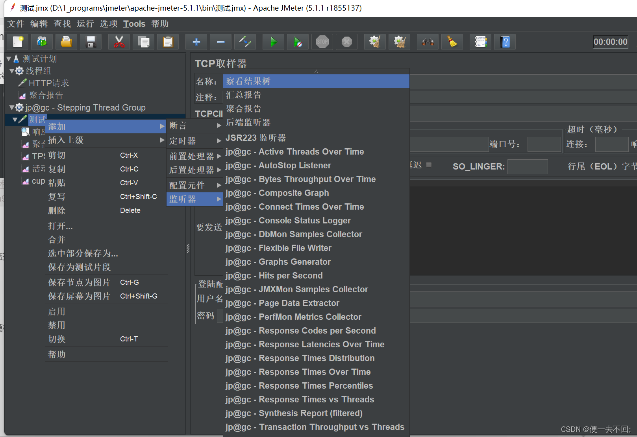Add jp@gc Active Threads Over Time
Image resolution: width=637 pixels, height=437 pixels.
tap(316, 151)
